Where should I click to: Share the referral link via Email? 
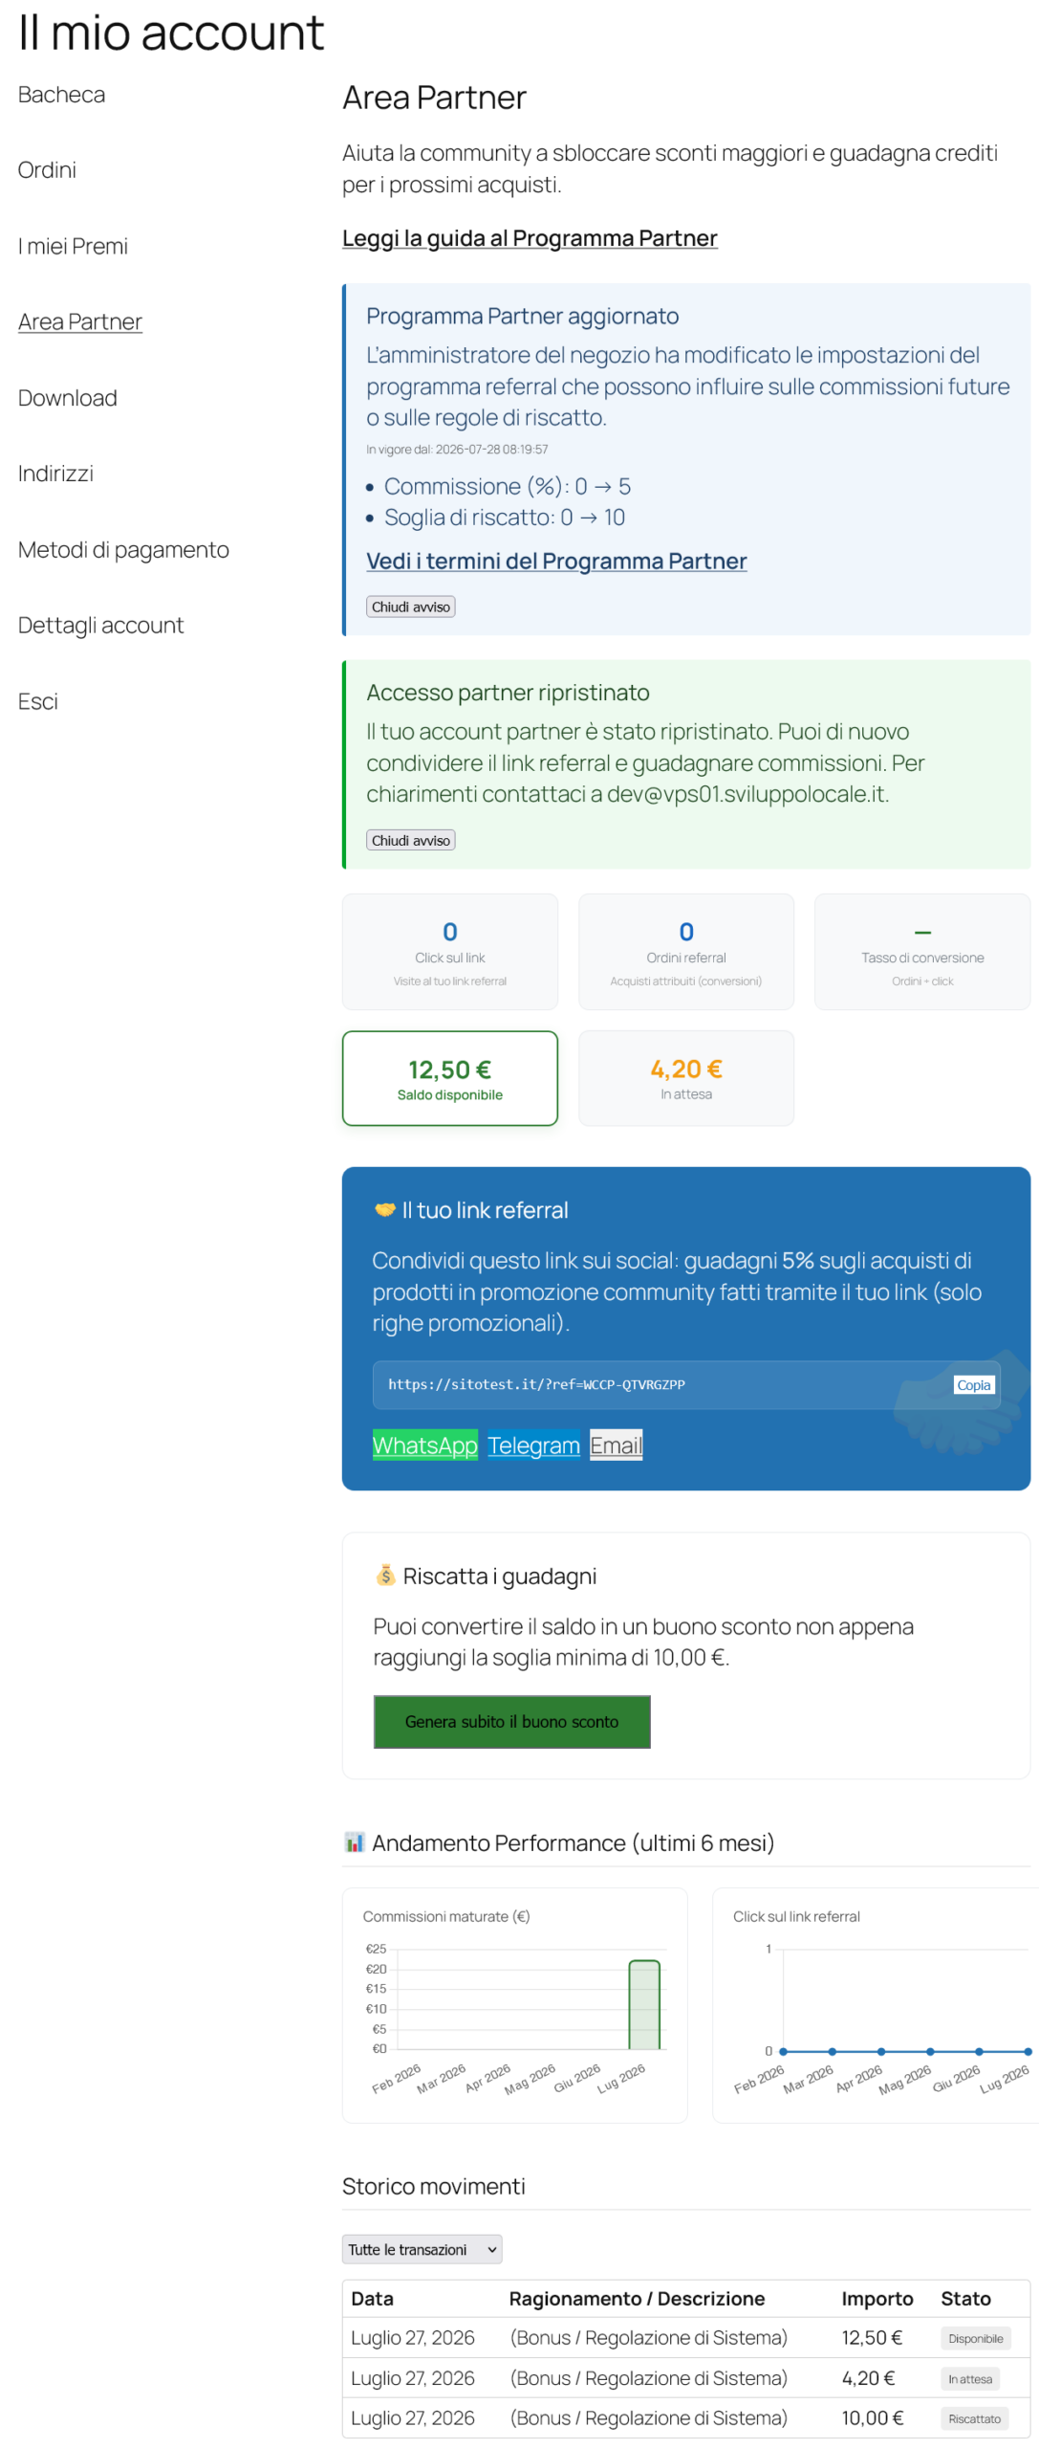click(616, 1444)
